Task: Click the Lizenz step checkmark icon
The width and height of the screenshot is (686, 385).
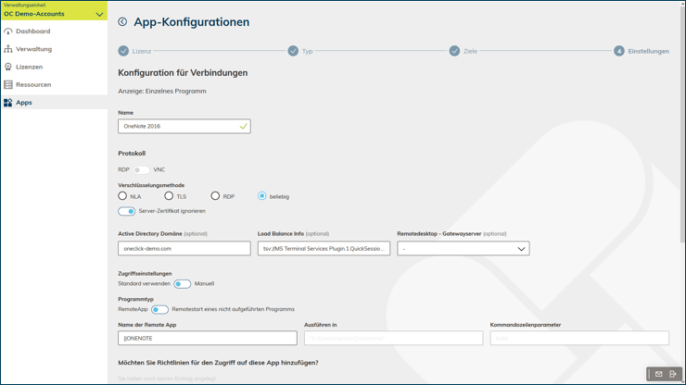Action: click(x=123, y=51)
